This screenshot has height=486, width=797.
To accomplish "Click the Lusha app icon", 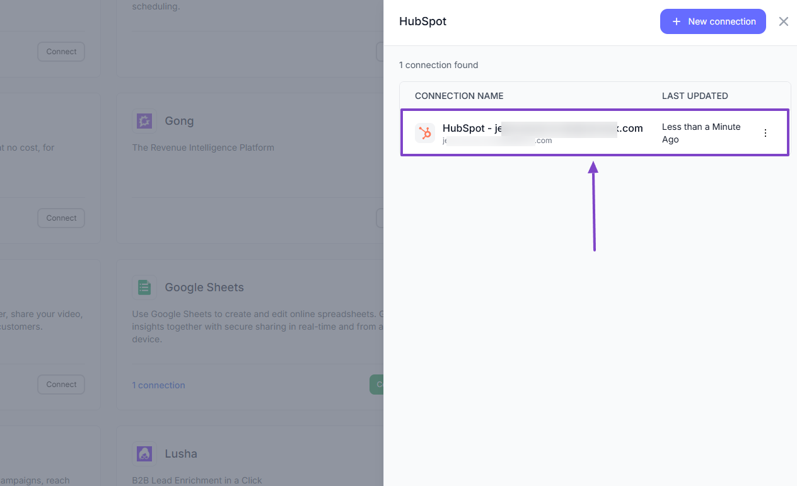I will (144, 454).
